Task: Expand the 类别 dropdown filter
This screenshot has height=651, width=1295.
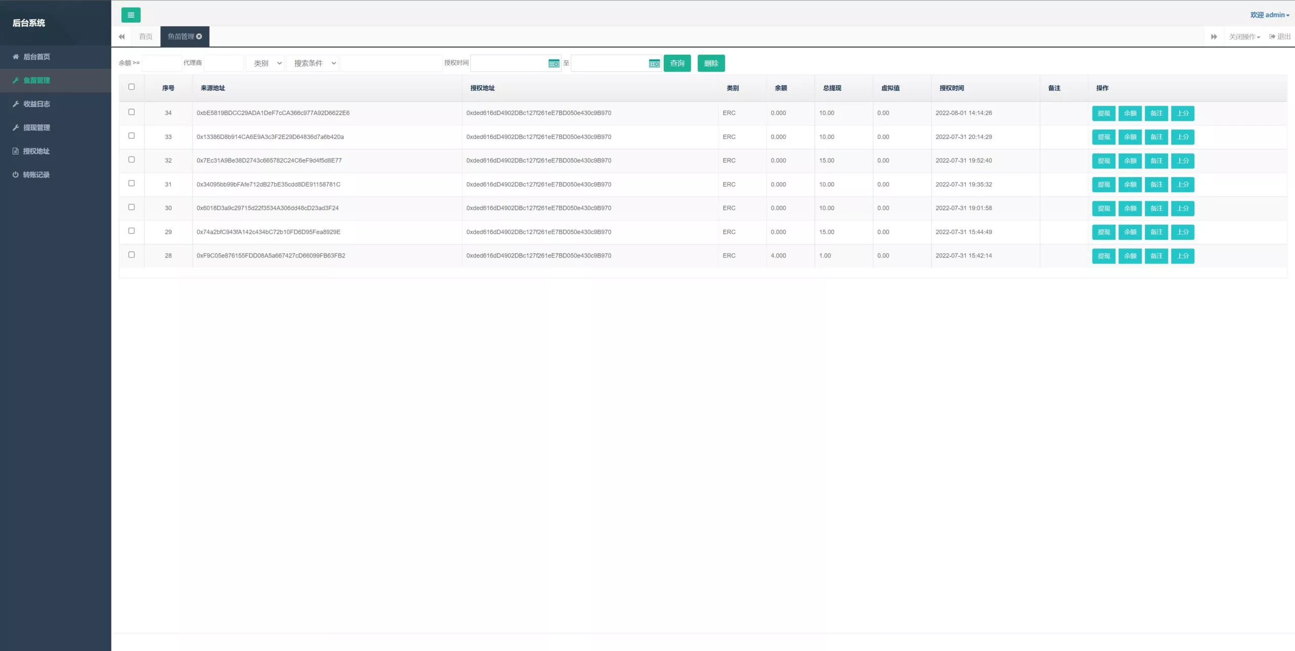Action: coord(266,63)
